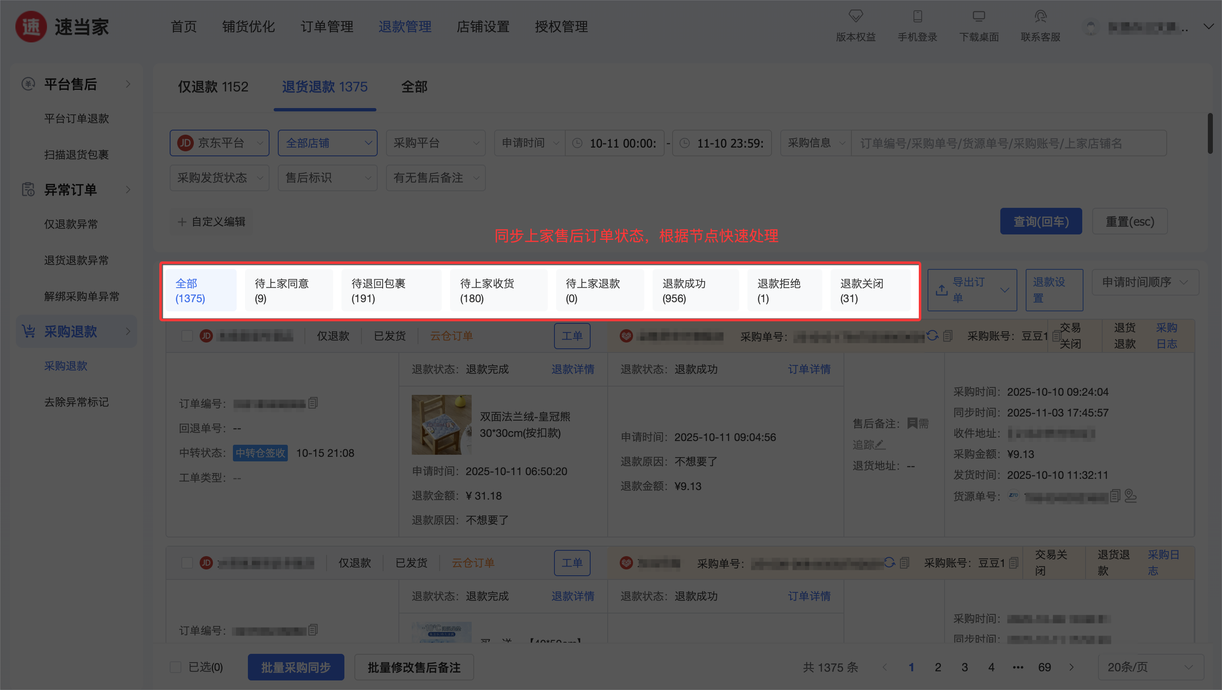Image resolution: width=1222 pixels, height=690 pixels.
Task: Switch to the 仅退款 1152 tab
Action: (213, 87)
